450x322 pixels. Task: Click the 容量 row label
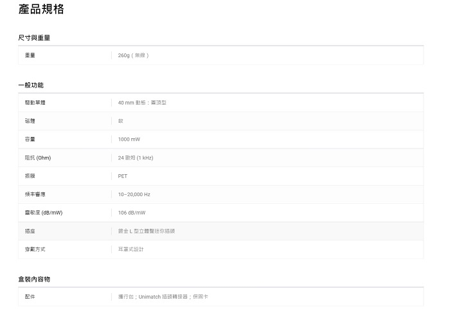(30, 139)
